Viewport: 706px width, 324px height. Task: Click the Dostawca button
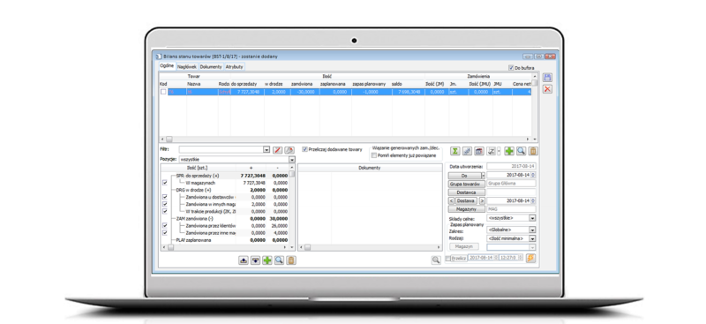click(467, 192)
